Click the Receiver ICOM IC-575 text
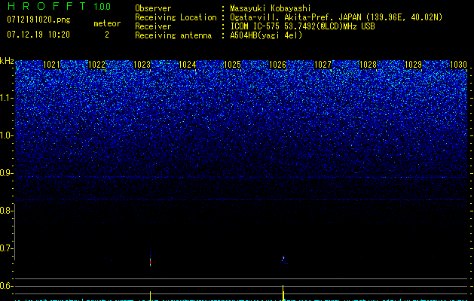474x301 pixels. tap(302, 26)
